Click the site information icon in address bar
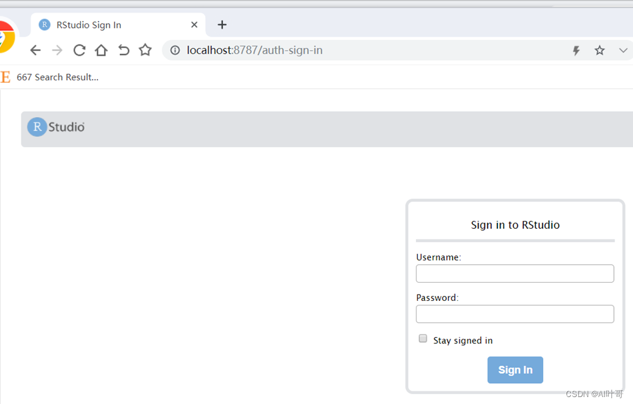 174,50
